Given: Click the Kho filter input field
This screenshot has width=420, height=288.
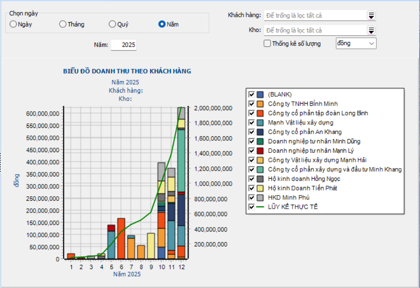Looking at the screenshot, I should 315,30.
